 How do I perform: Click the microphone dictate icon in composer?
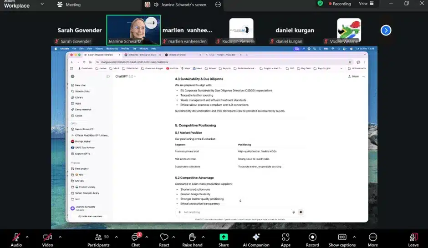293,212
